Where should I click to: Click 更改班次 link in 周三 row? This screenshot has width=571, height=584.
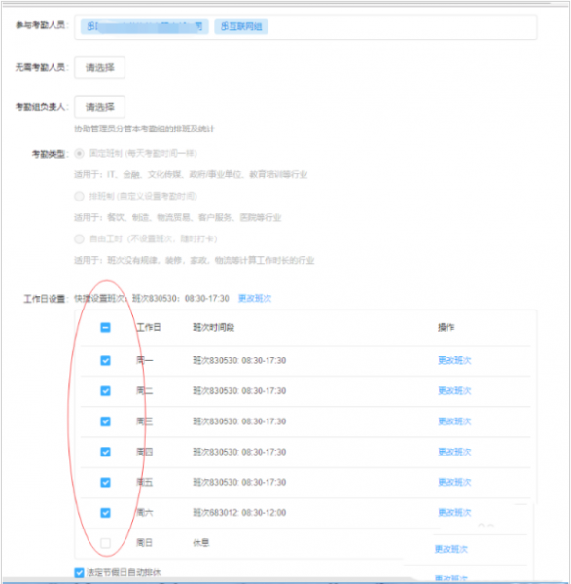(x=454, y=421)
